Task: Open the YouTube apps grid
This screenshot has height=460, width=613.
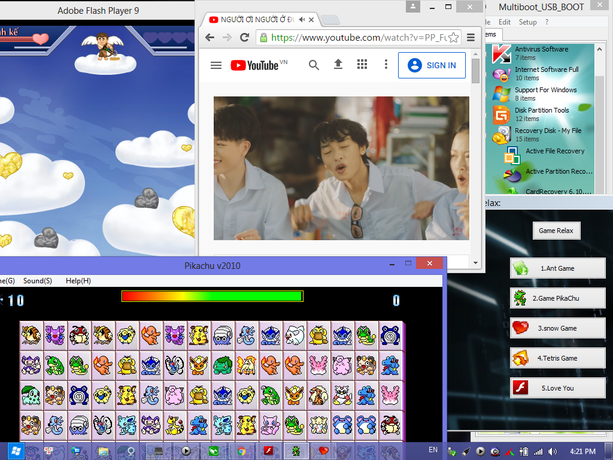Action: 362,65
